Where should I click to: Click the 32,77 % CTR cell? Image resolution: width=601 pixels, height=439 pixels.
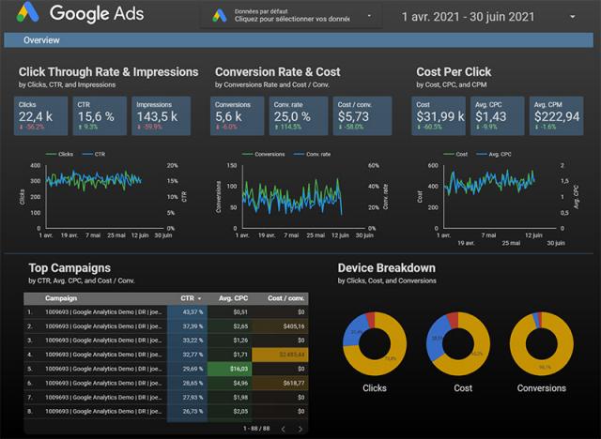(x=188, y=355)
